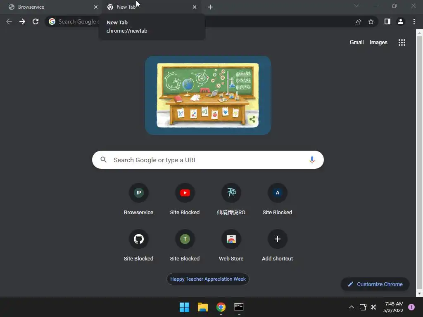This screenshot has width=423, height=317.
Task: Open the GitHub icon Site Blocked shortcut
Action: pyautogui.click(x=139, y=246)
